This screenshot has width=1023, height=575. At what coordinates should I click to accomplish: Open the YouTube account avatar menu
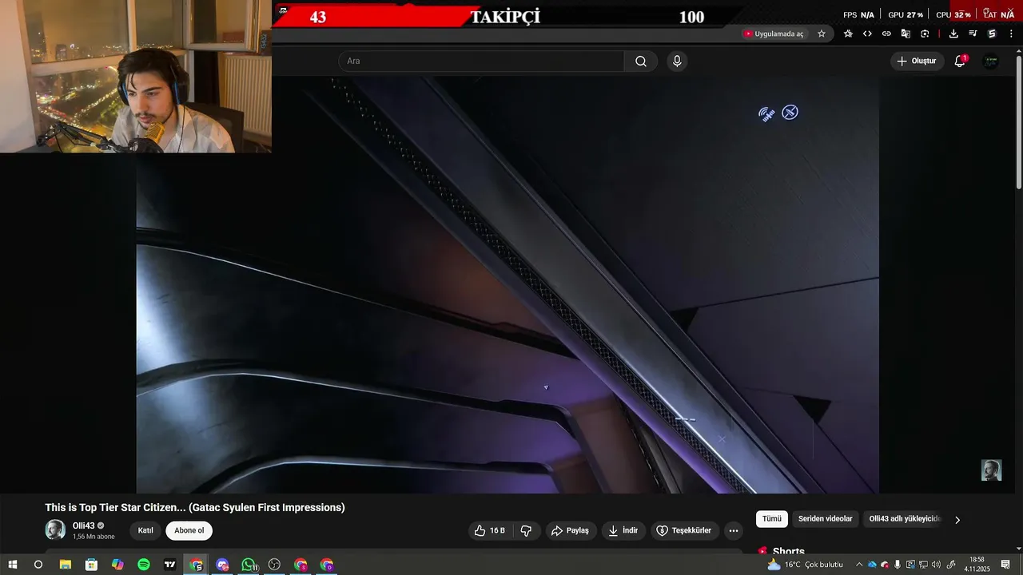click(990, 61)
